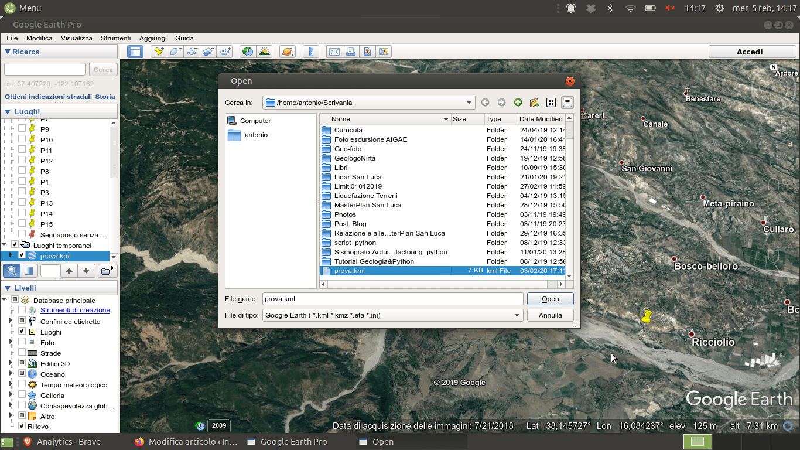
Task: Click the Email envelope toolbar icon
Action: pos(334,52)
